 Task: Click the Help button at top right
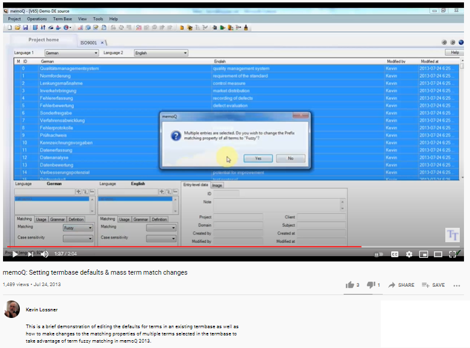tap(454, 52)
